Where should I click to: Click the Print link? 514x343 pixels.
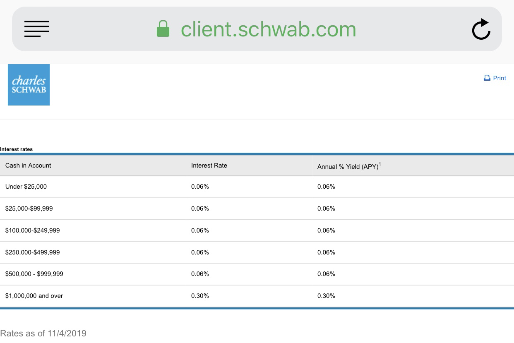(500, 78)
